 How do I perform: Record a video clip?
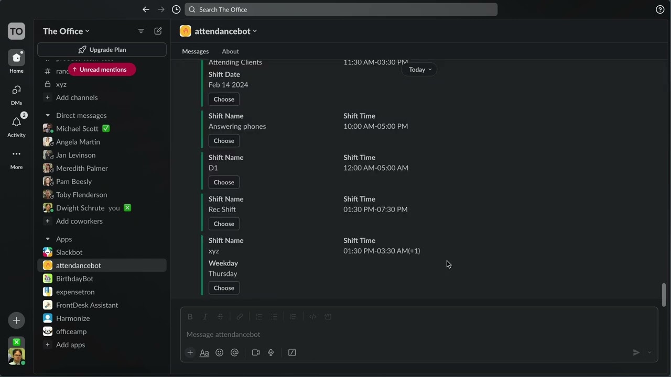[256, 352]
